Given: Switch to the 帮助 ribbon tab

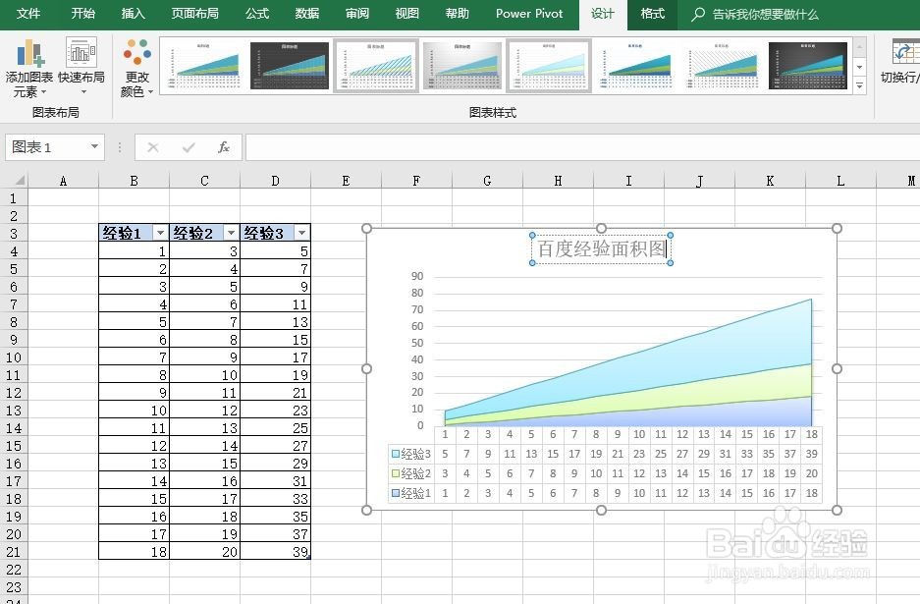Looking at the screenshot, I should pos(458,14).
